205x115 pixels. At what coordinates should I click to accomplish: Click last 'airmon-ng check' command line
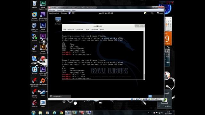(76, 79)
